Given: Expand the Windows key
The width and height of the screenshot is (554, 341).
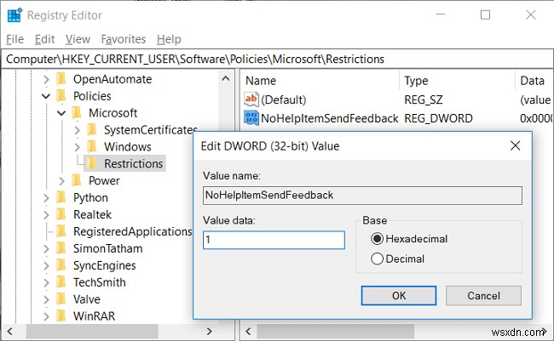Looking at the screenshot, I should click(78, 147).
